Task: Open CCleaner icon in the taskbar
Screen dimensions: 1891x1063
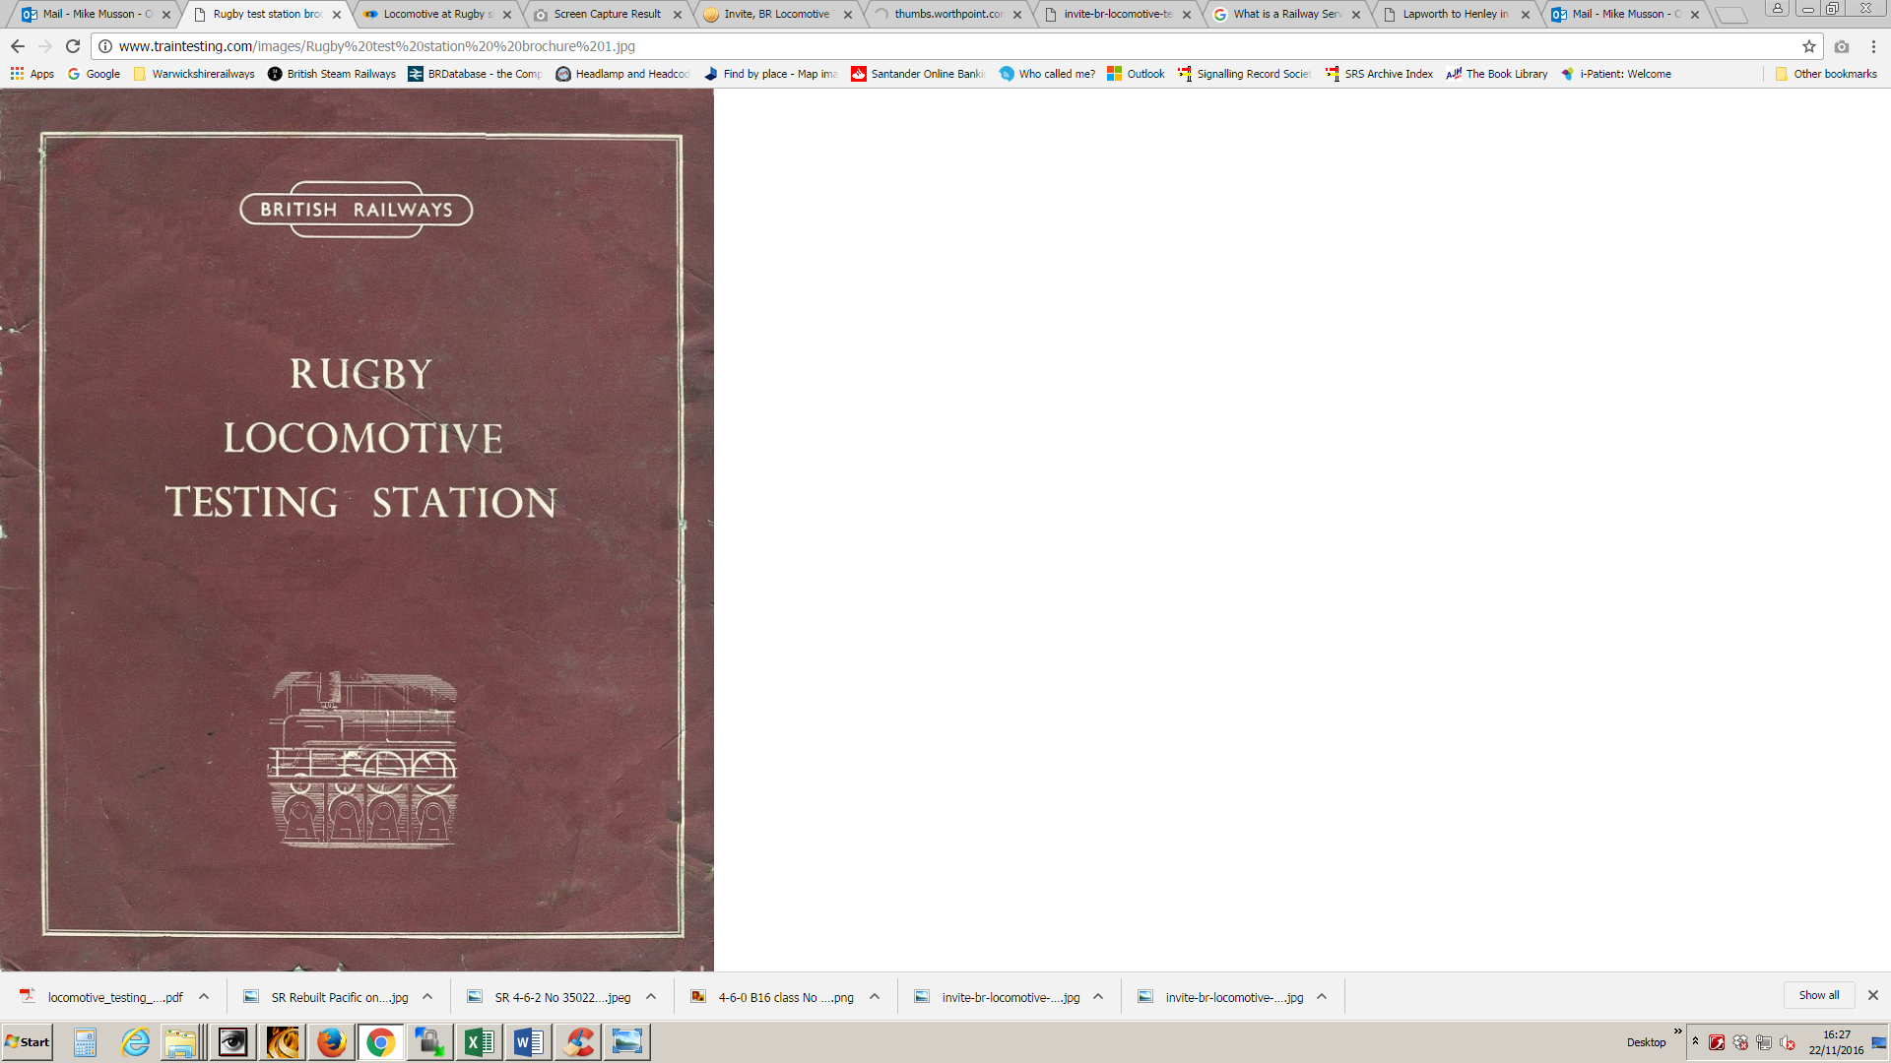Action: 579,1042
